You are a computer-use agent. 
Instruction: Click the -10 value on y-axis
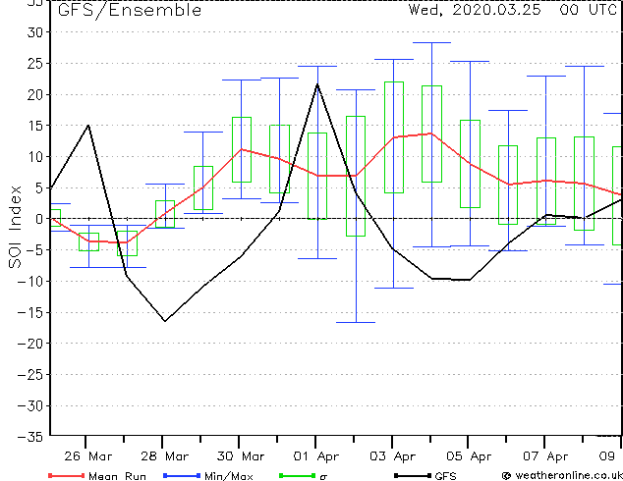tap(30, 281)
